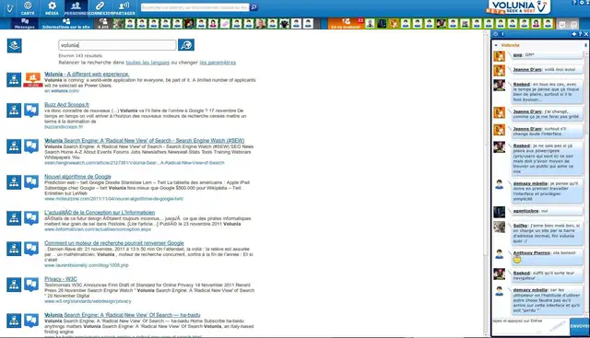Close the chat panel with X
The width and height of the screenshot is (590, 338).
pos(586,34)
